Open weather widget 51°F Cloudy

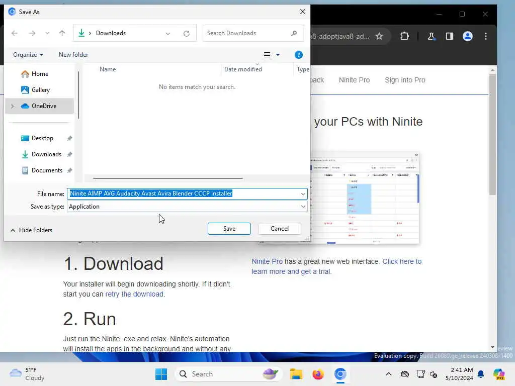point(27,374)
